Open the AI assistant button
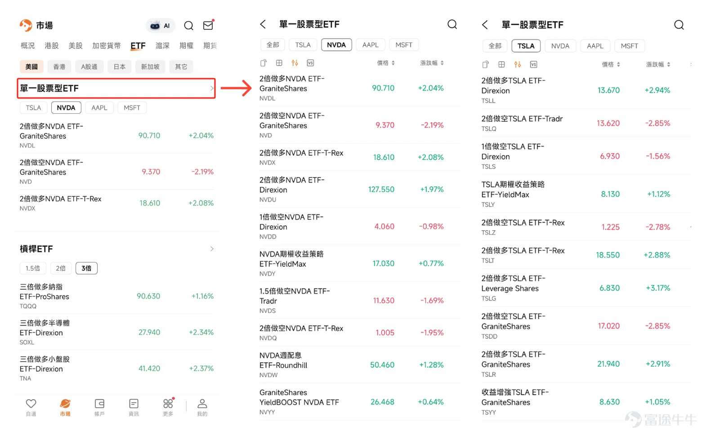Viewport: 706px width, 436px height. tap(160, 26)
